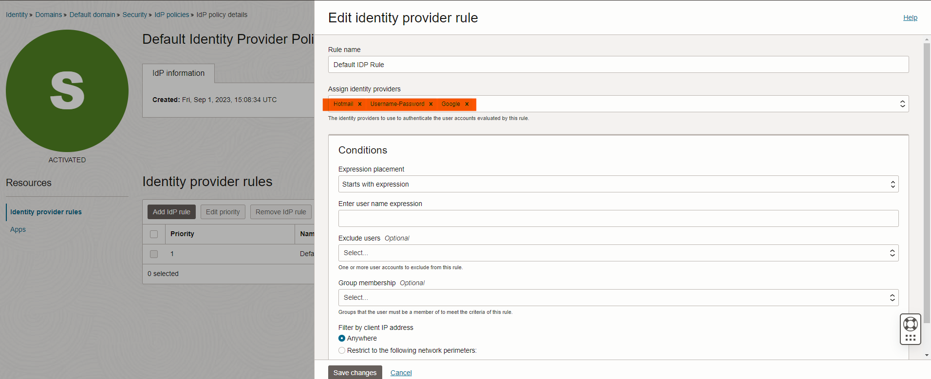Select the Anywhere radio button

pyautogui.click(x=342, y=338)
